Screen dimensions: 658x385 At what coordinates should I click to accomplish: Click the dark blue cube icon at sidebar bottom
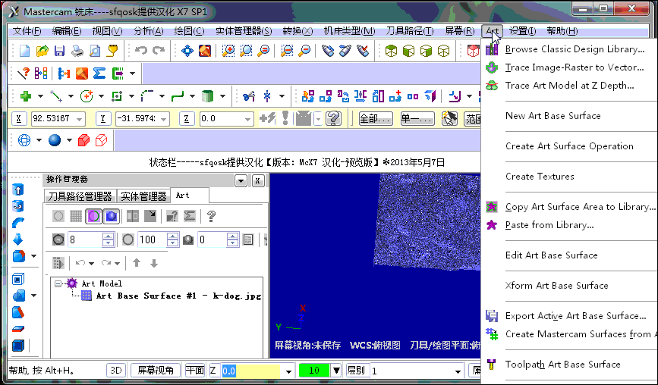pos(18,346)
